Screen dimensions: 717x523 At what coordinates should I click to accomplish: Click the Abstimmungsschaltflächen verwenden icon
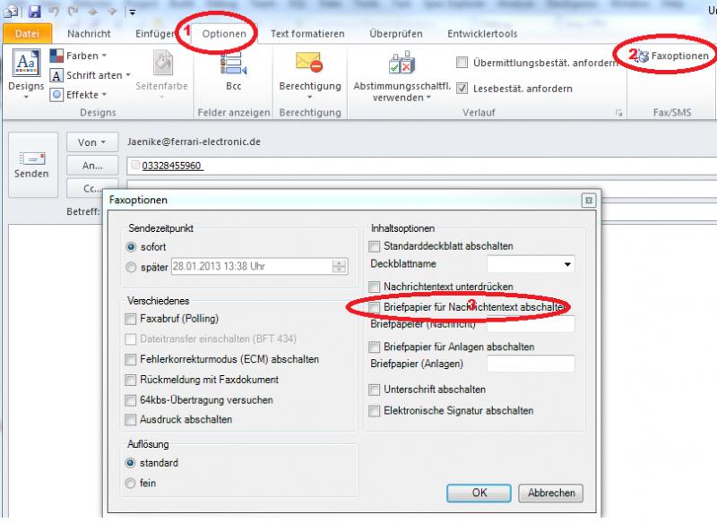[x=401, y=64]
